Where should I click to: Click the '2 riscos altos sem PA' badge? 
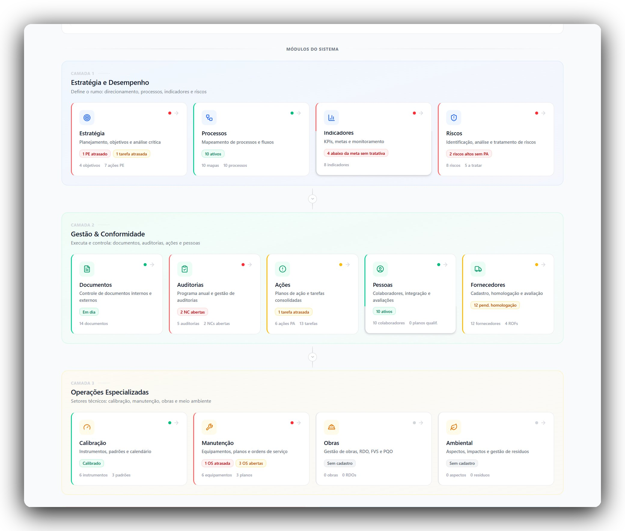click(x=469, y=154)
